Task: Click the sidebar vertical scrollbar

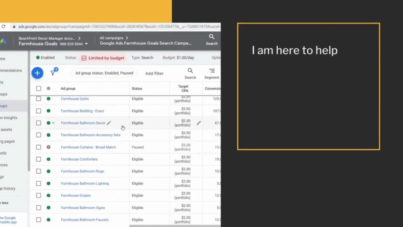Action: coord(29,110)
